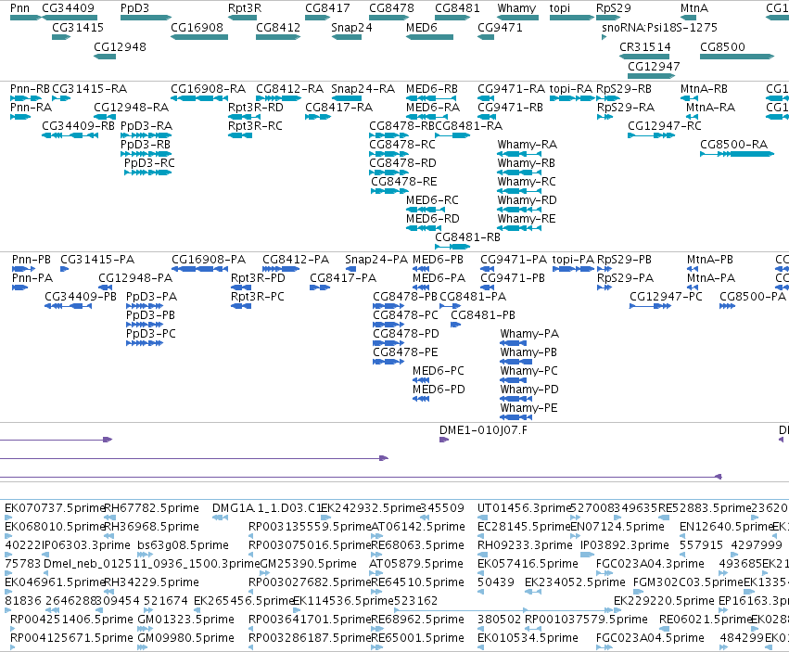This screenshot has height=652, width=789.
Task: Click the topi-RA transcript glyph
Action: (x=572, y=98)
